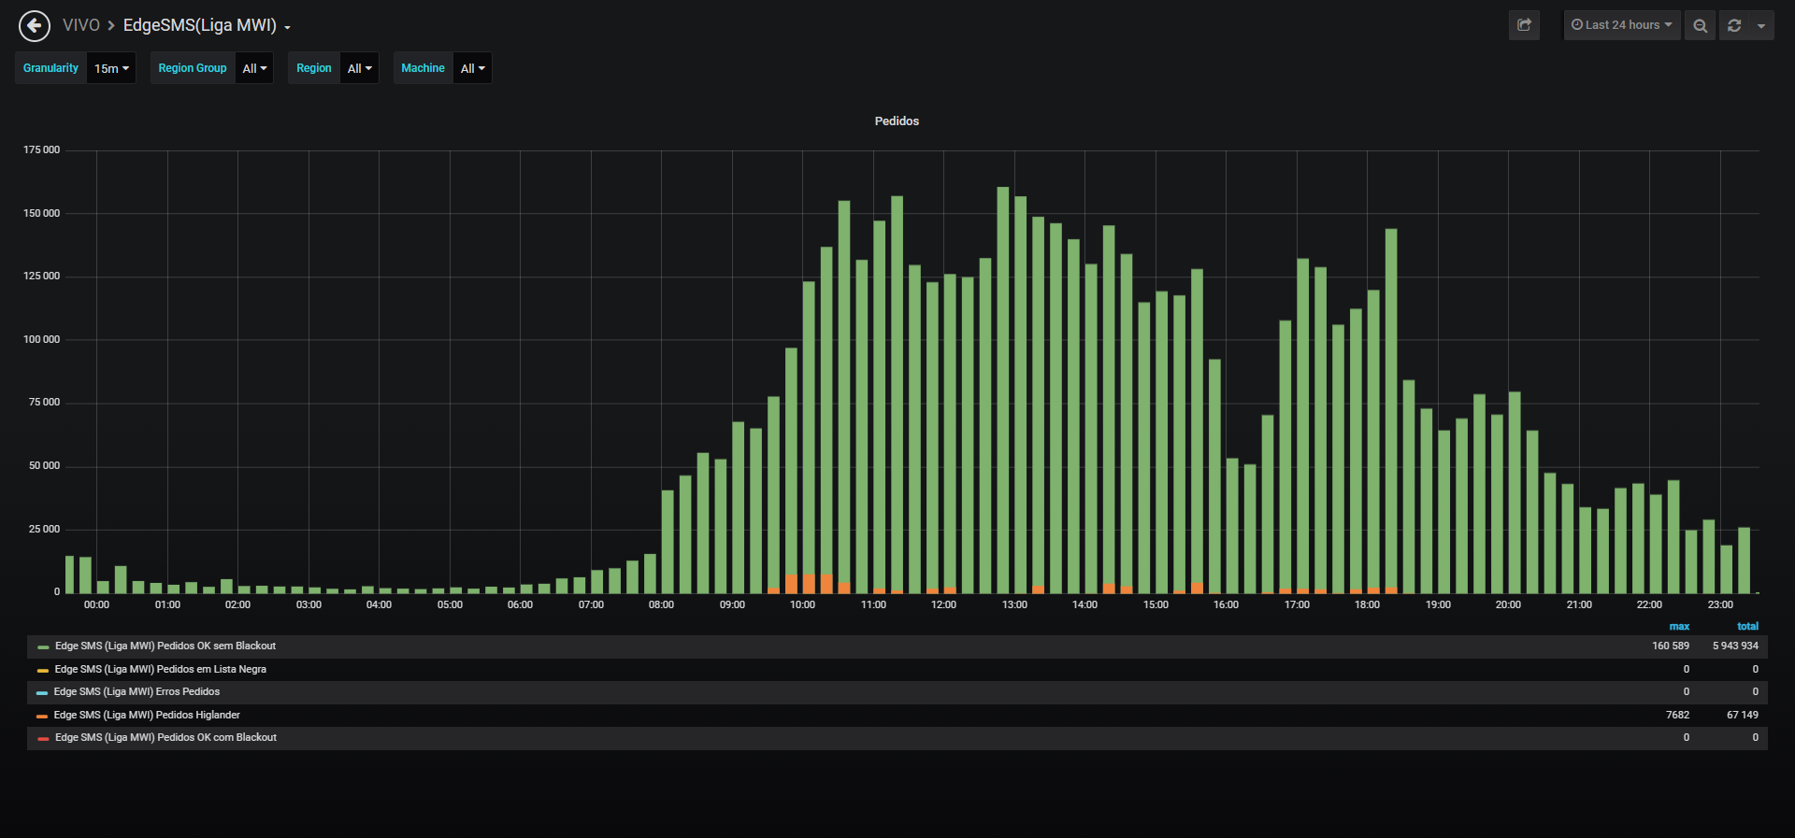Toggle the Pedidos em Lista Negra series
Screen dimensions: 1795x838
coord(161,670)
